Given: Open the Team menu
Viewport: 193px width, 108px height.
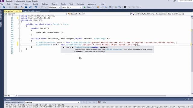Looking at the screenshot, I should [54, 4].
